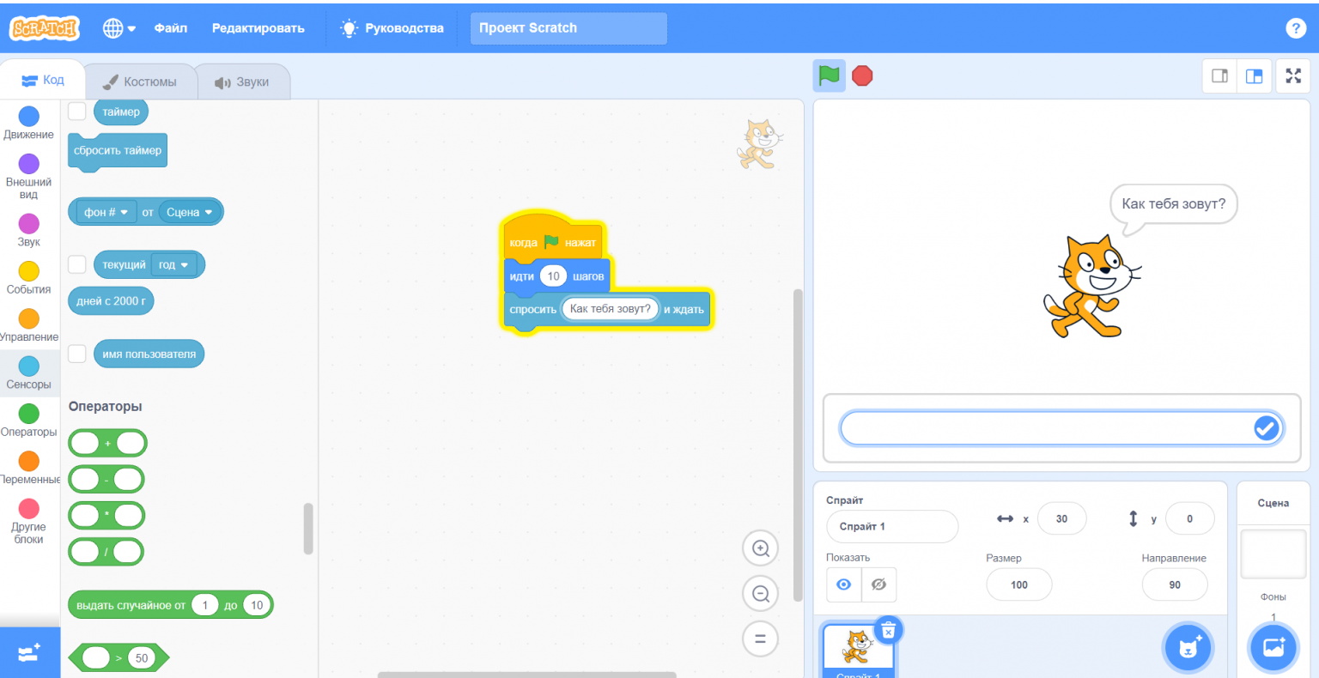The height and width of the screenshot is (678, 1319).
Task: Zoom out the code workspace
Action: [760, 594]
